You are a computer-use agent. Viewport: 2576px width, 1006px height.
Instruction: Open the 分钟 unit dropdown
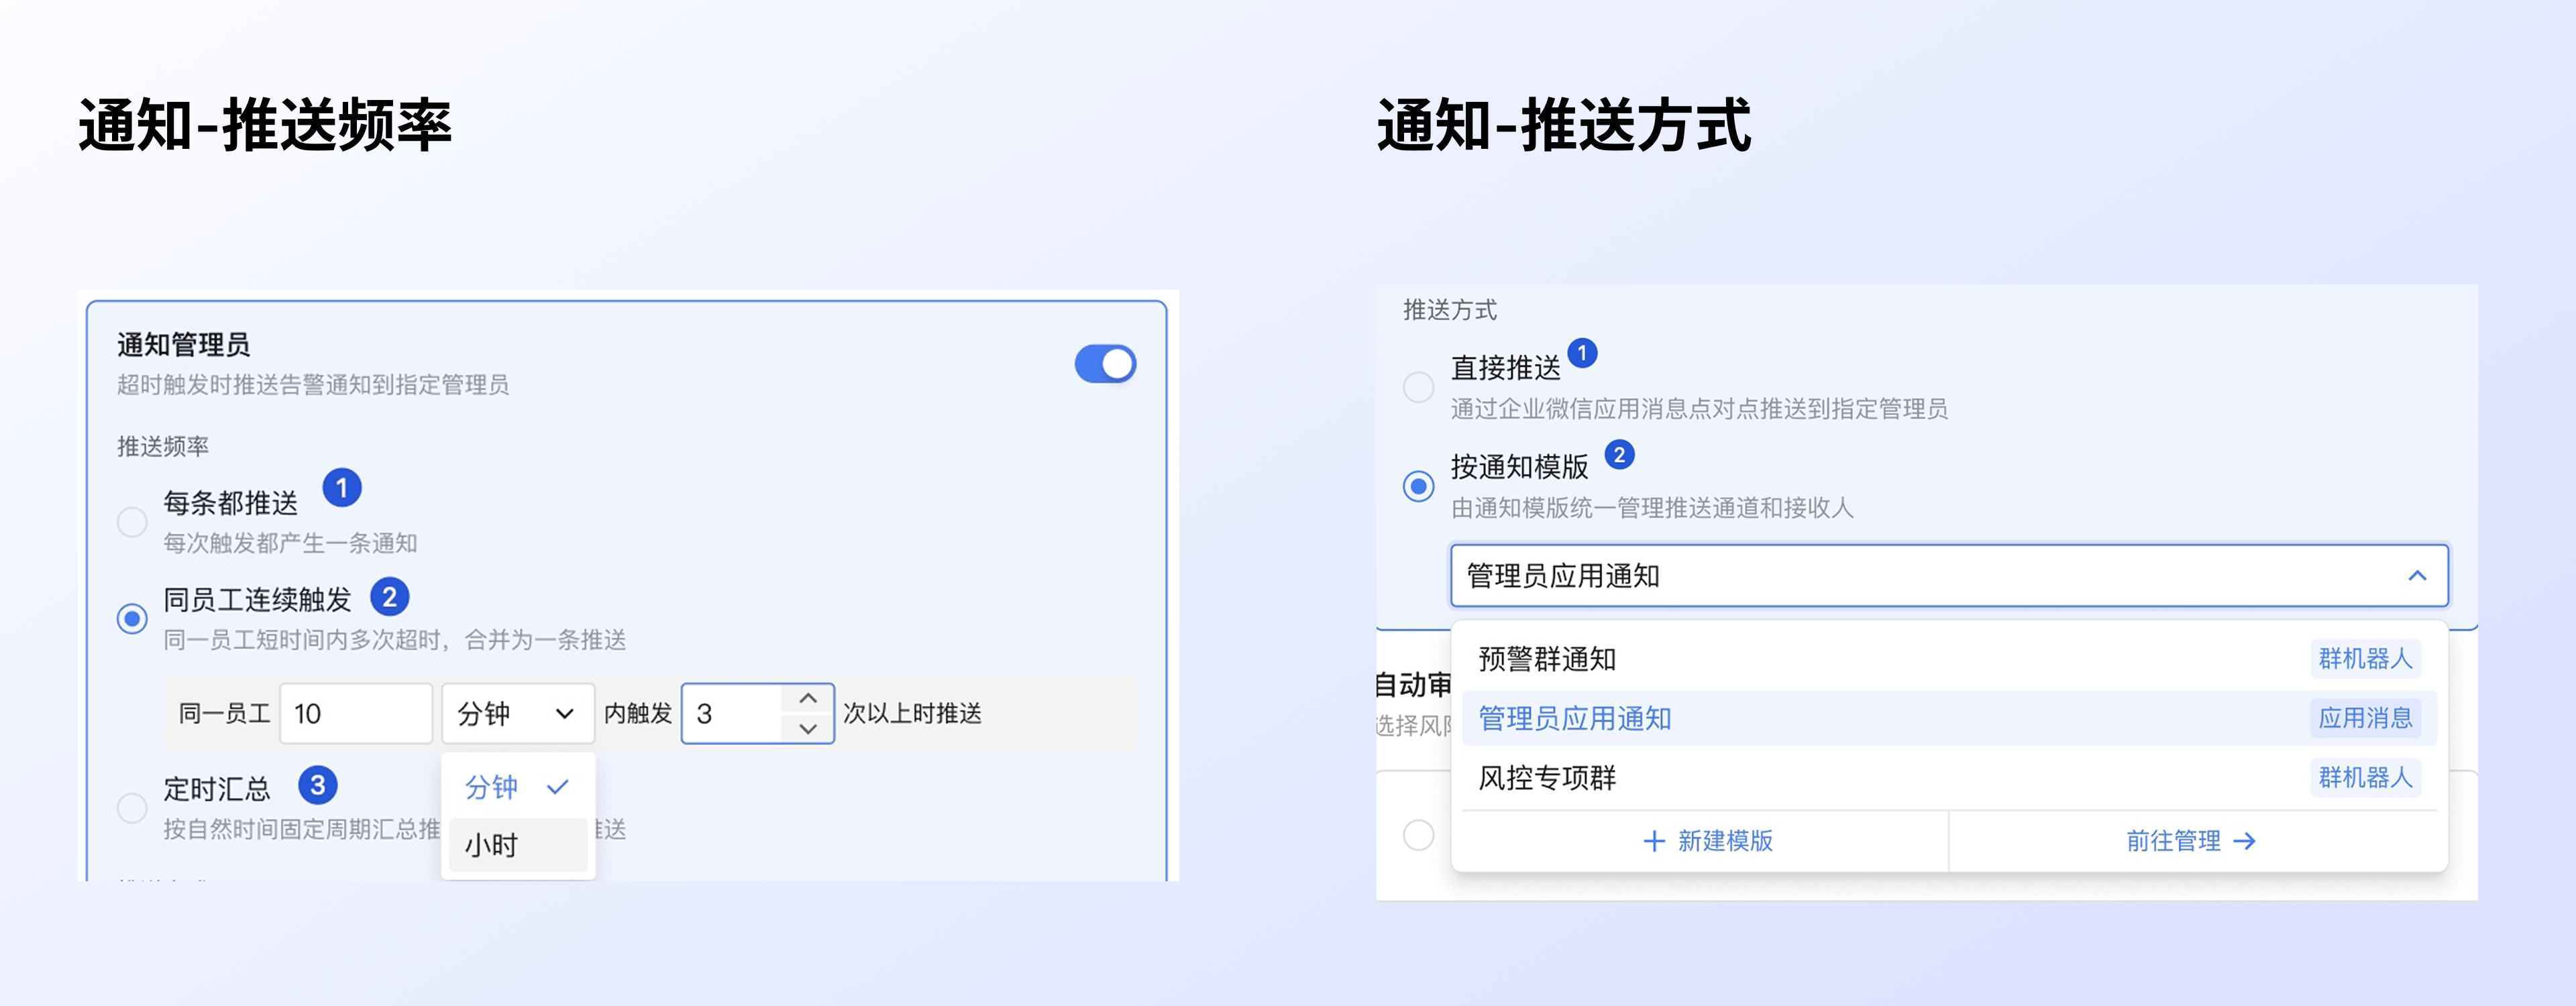[518, 713]
